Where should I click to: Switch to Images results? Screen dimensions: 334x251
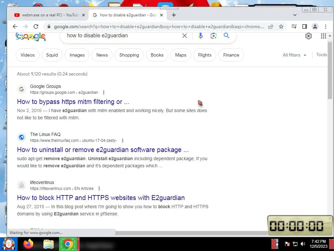[x=77, y=55]
